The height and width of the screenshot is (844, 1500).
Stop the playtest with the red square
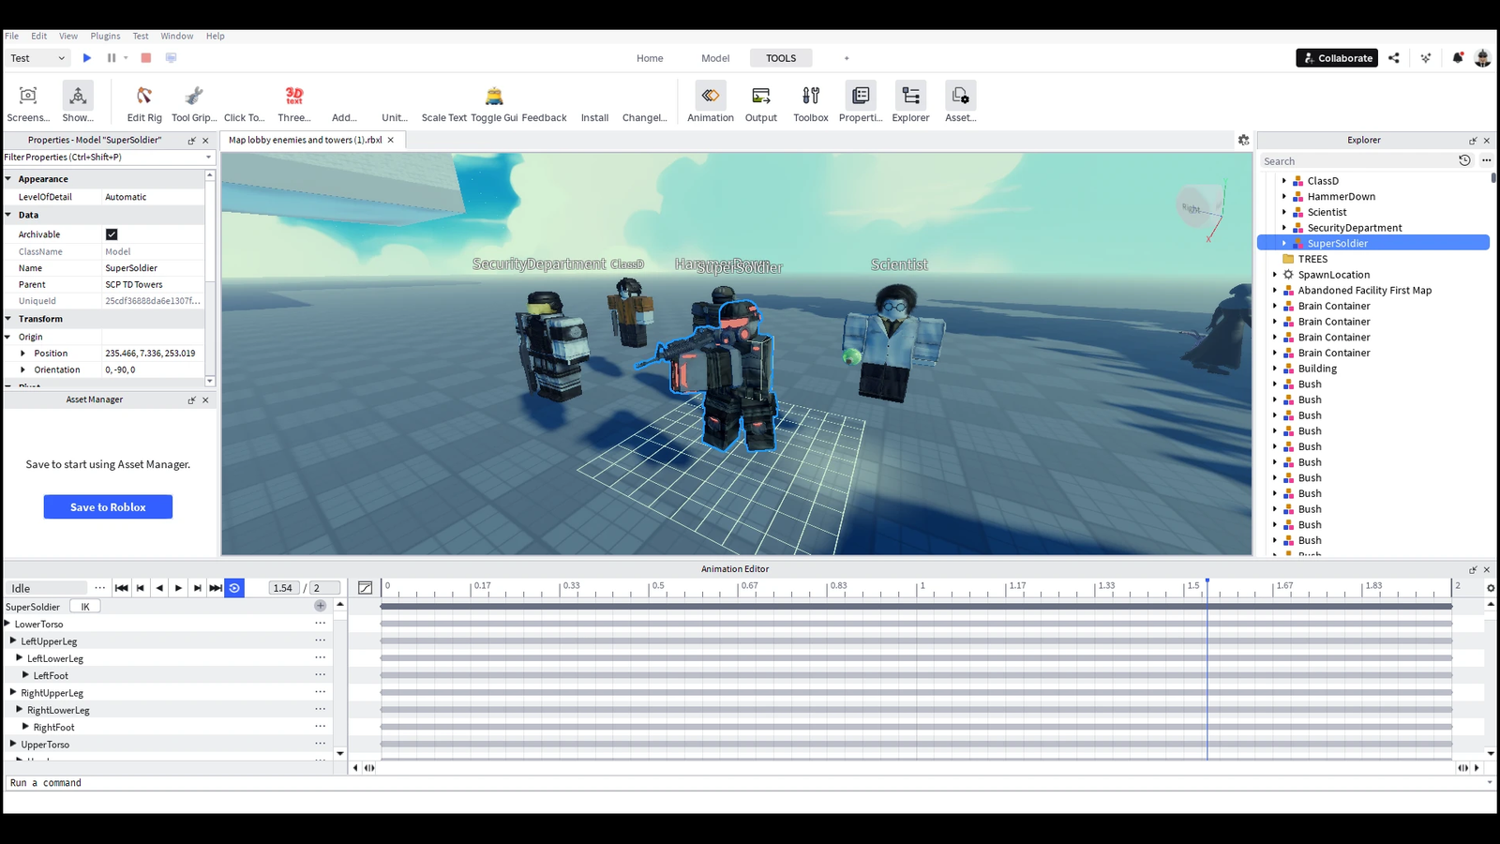tap(146, 58)
